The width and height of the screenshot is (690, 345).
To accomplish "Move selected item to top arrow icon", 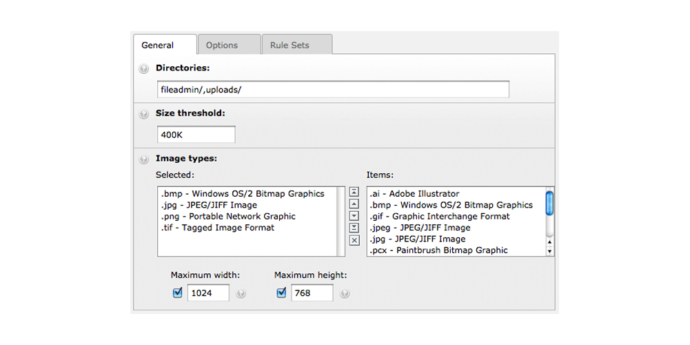I will [x=354, y=192].
